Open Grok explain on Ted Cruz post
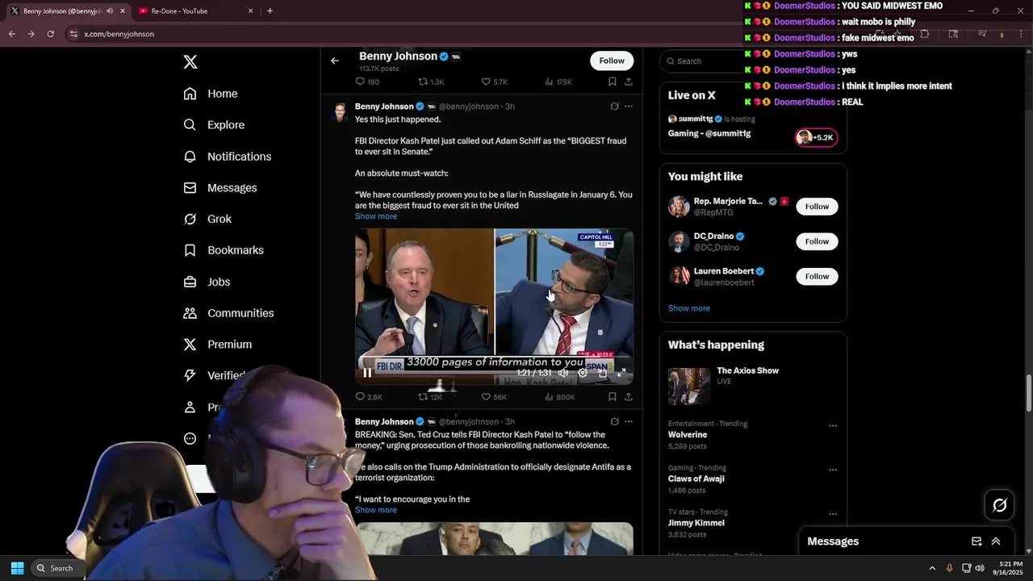1033x581 pixels. 614,421
